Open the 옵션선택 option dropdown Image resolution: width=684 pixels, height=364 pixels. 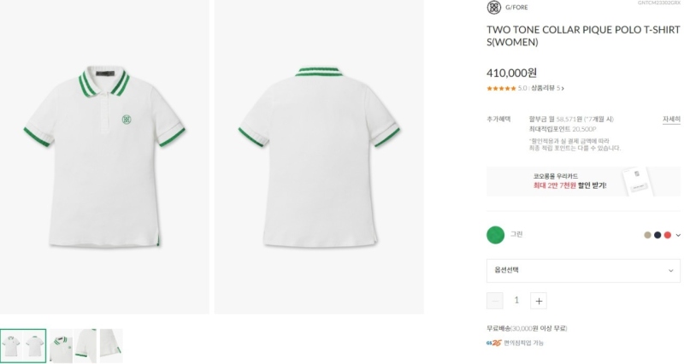(583, 270)
